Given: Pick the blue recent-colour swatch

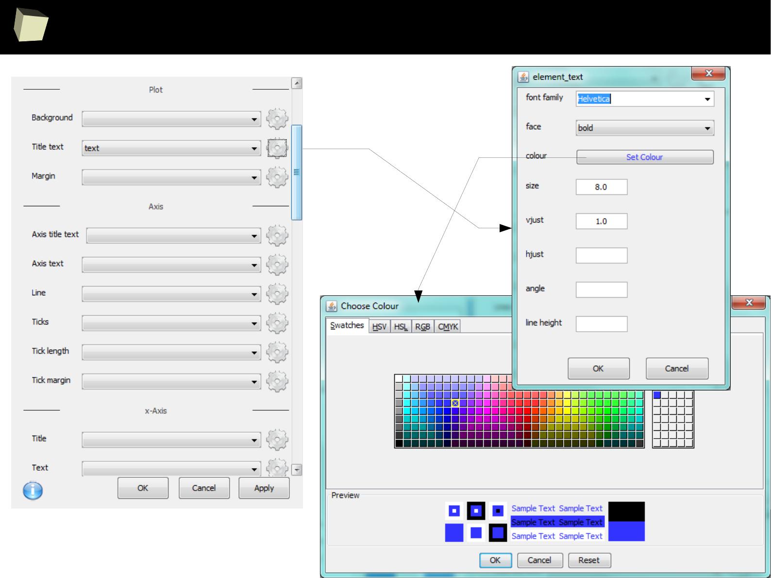Looking at the screenshot, I should [657, 395].
